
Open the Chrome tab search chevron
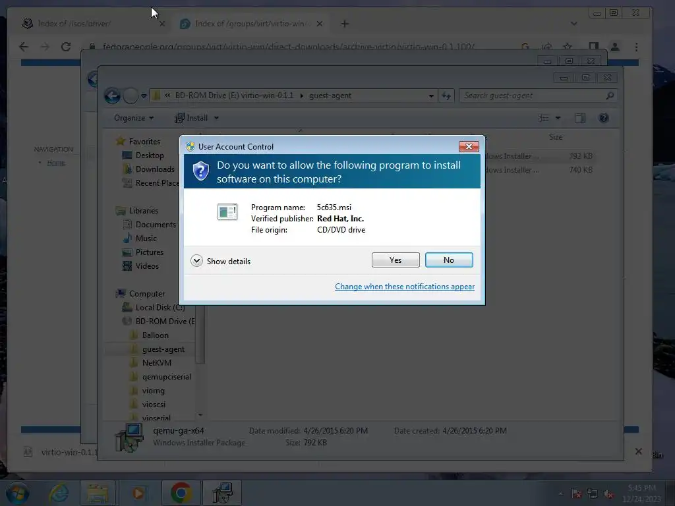(574, 24)
